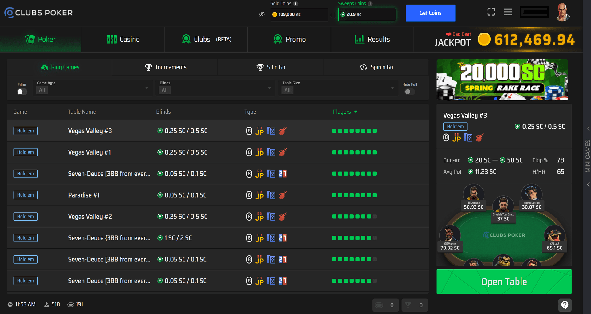Expand the Blinds dropdown
The width and height of the screenshot is (591, 314).
coord(215,88)
